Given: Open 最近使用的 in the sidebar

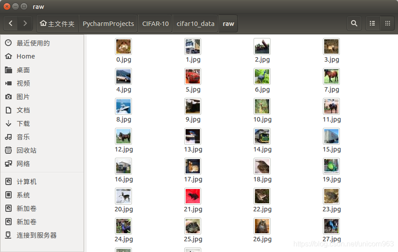Looking at the screenshot, I should coord(42,43).
